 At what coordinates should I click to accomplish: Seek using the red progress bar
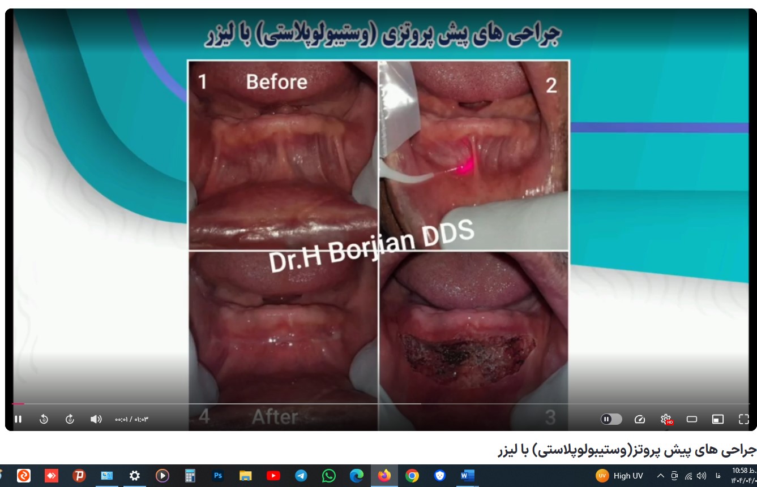pos(19,404)
